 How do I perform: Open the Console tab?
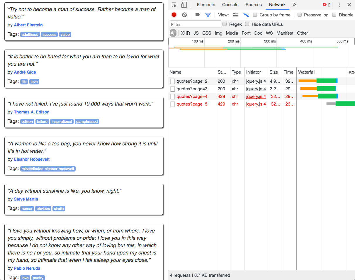(x=230, y=5)
